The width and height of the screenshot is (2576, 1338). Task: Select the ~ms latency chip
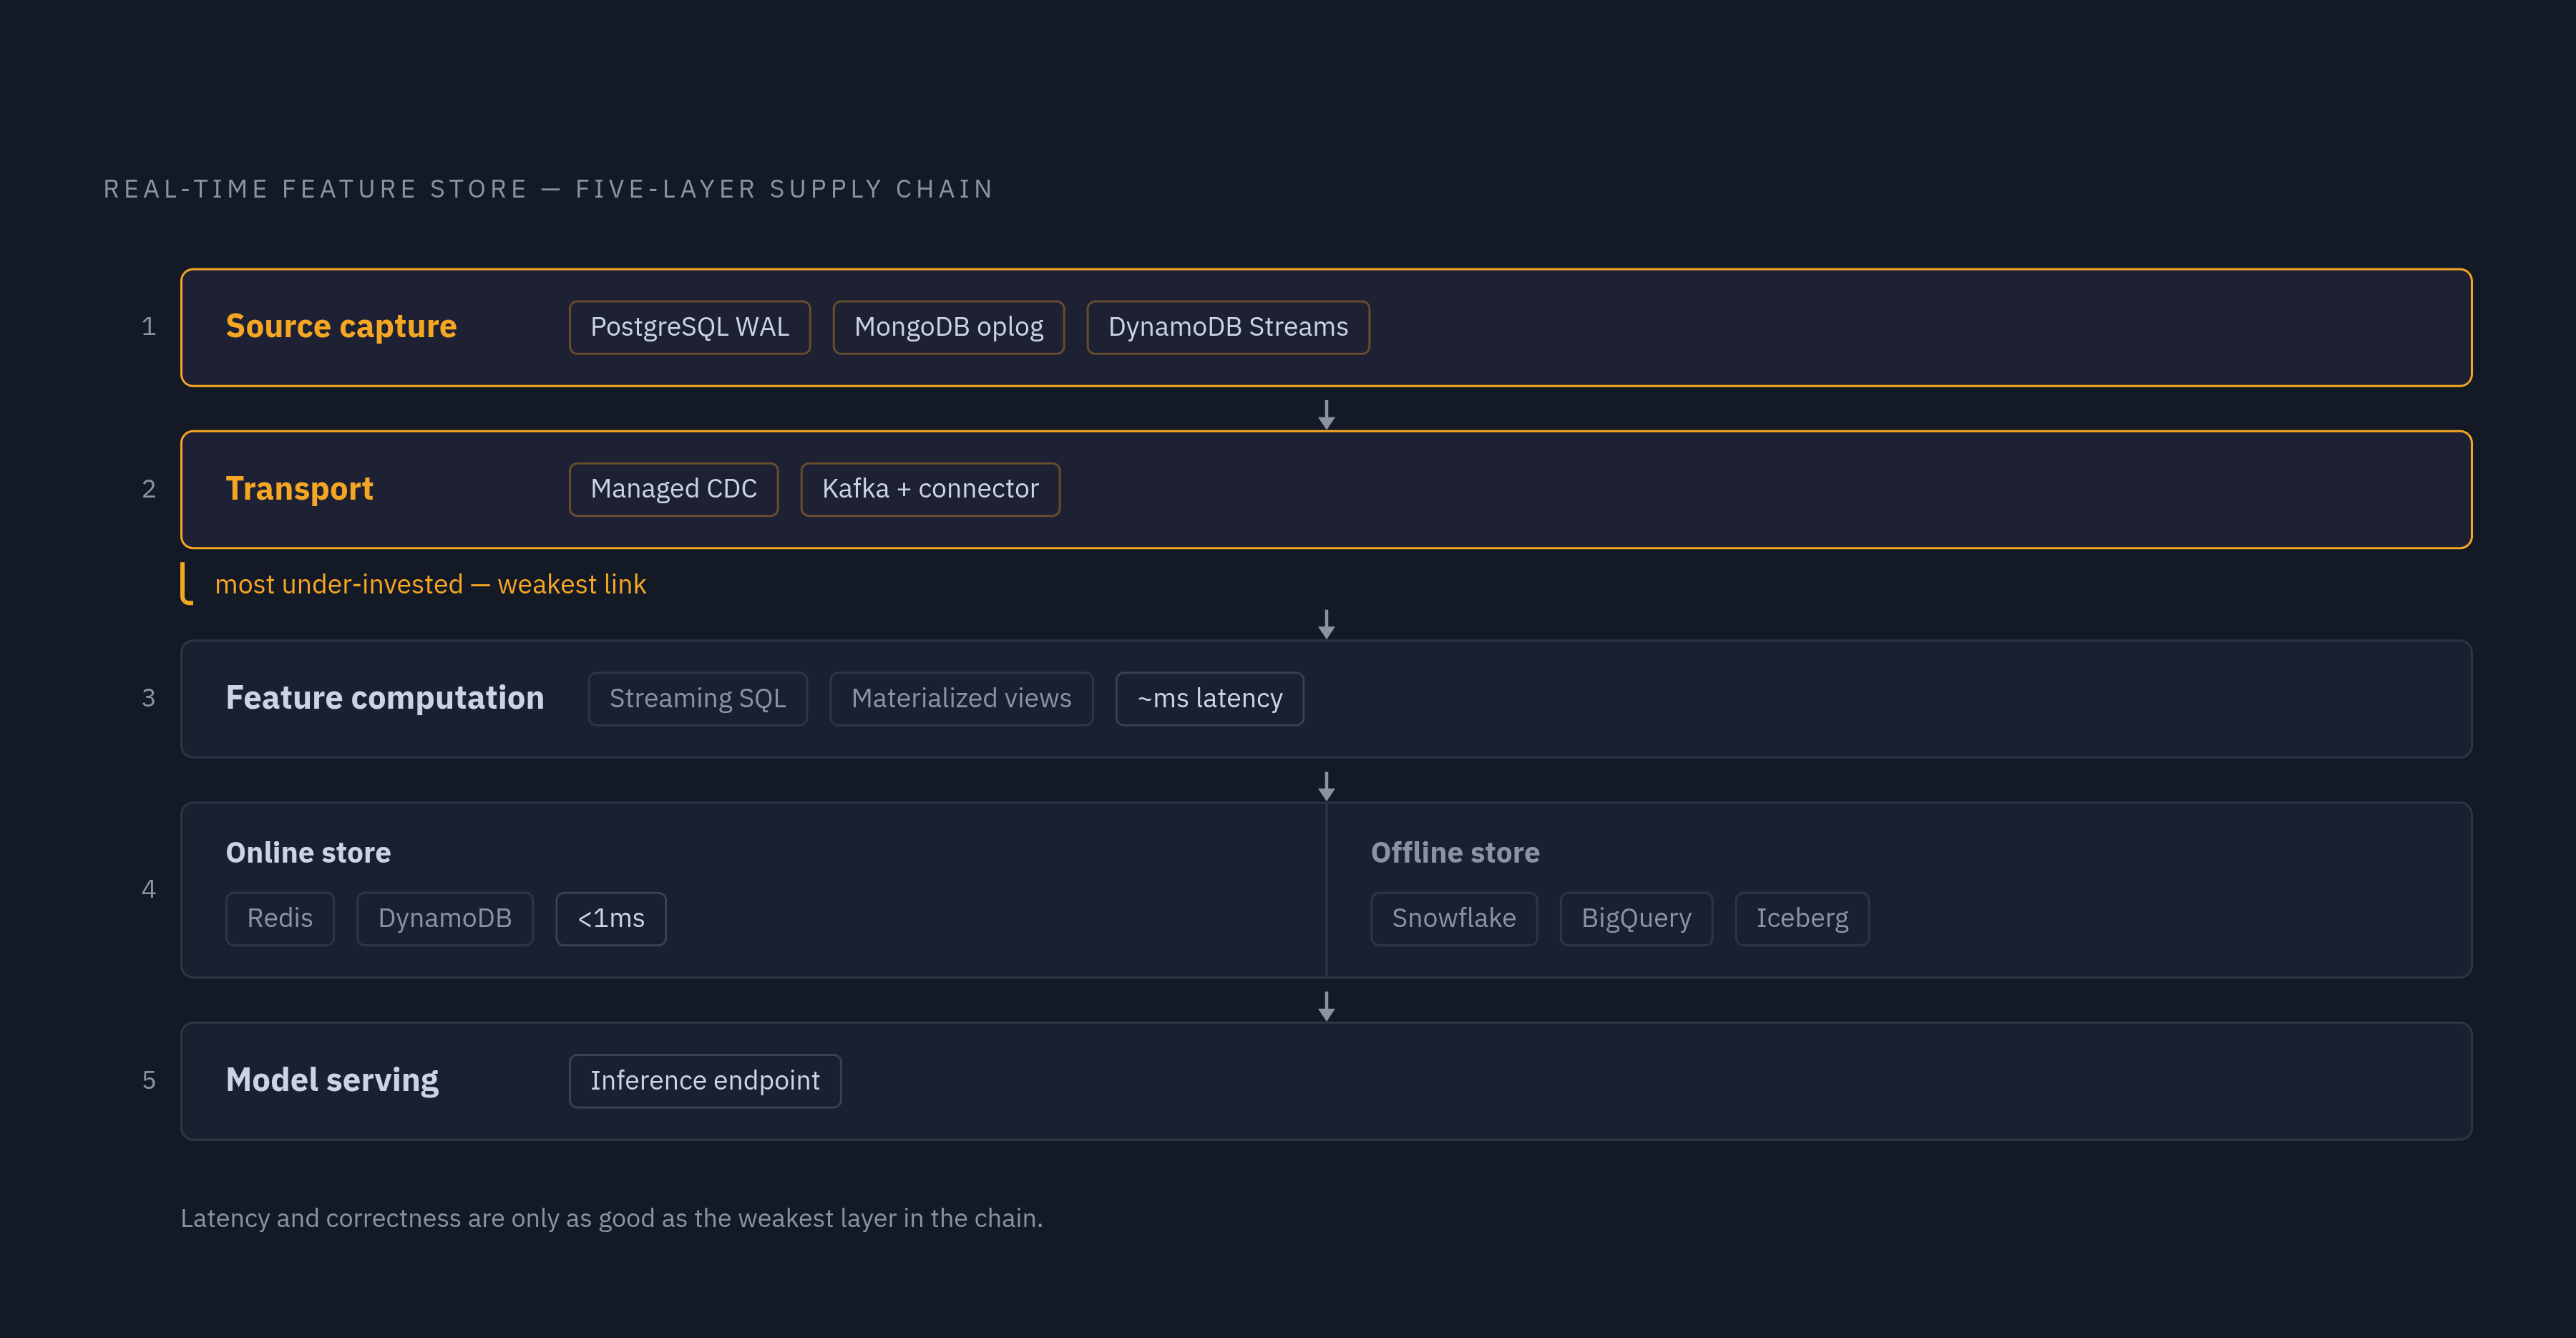tap(1209, 699)
